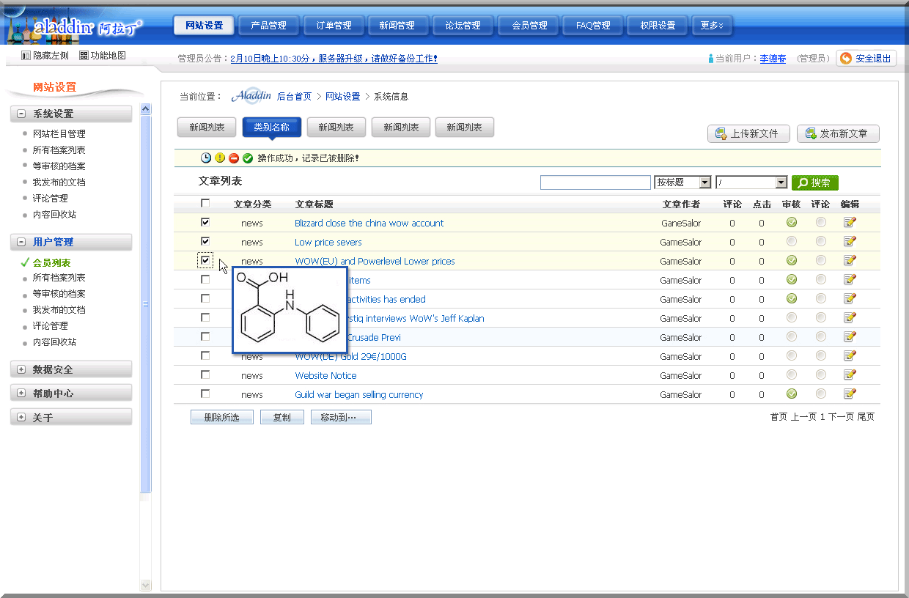Collapse the 系统设置 sidebar section
This screenshot has height=598, width=909.
point(21,114)
